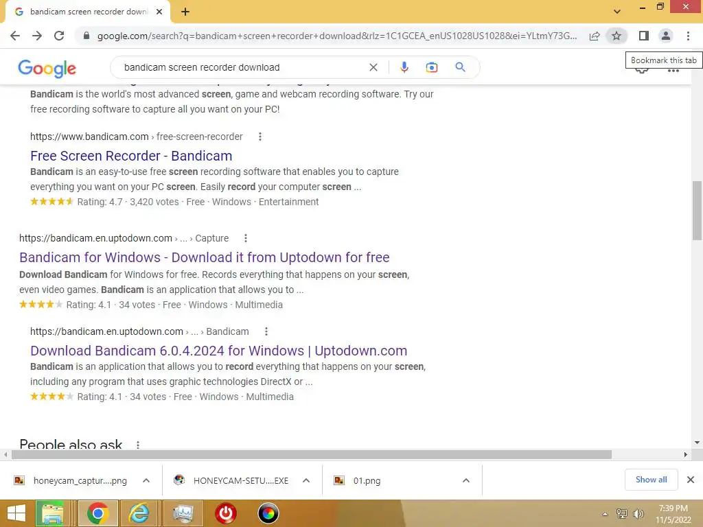Select the bandicam screen recorder download tab
The height and width of the screenshot is (527, 703).
point(87,12)
